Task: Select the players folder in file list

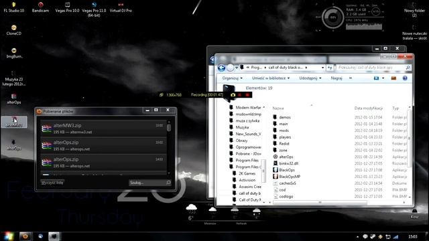Action: [x=285, y=137]
